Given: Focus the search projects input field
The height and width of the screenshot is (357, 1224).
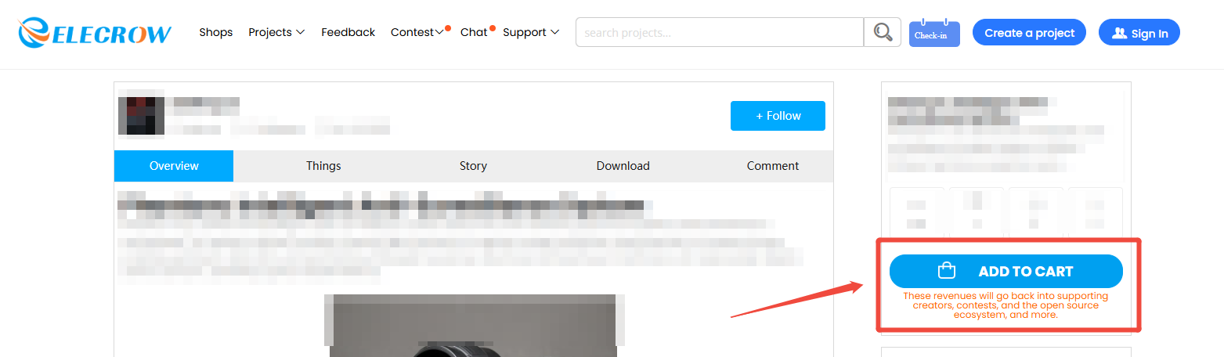Looking at the screenshot, I should [x=720, y=32].
